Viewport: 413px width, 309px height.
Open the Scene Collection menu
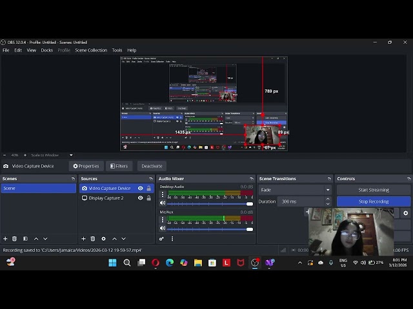tap(91, 50)
